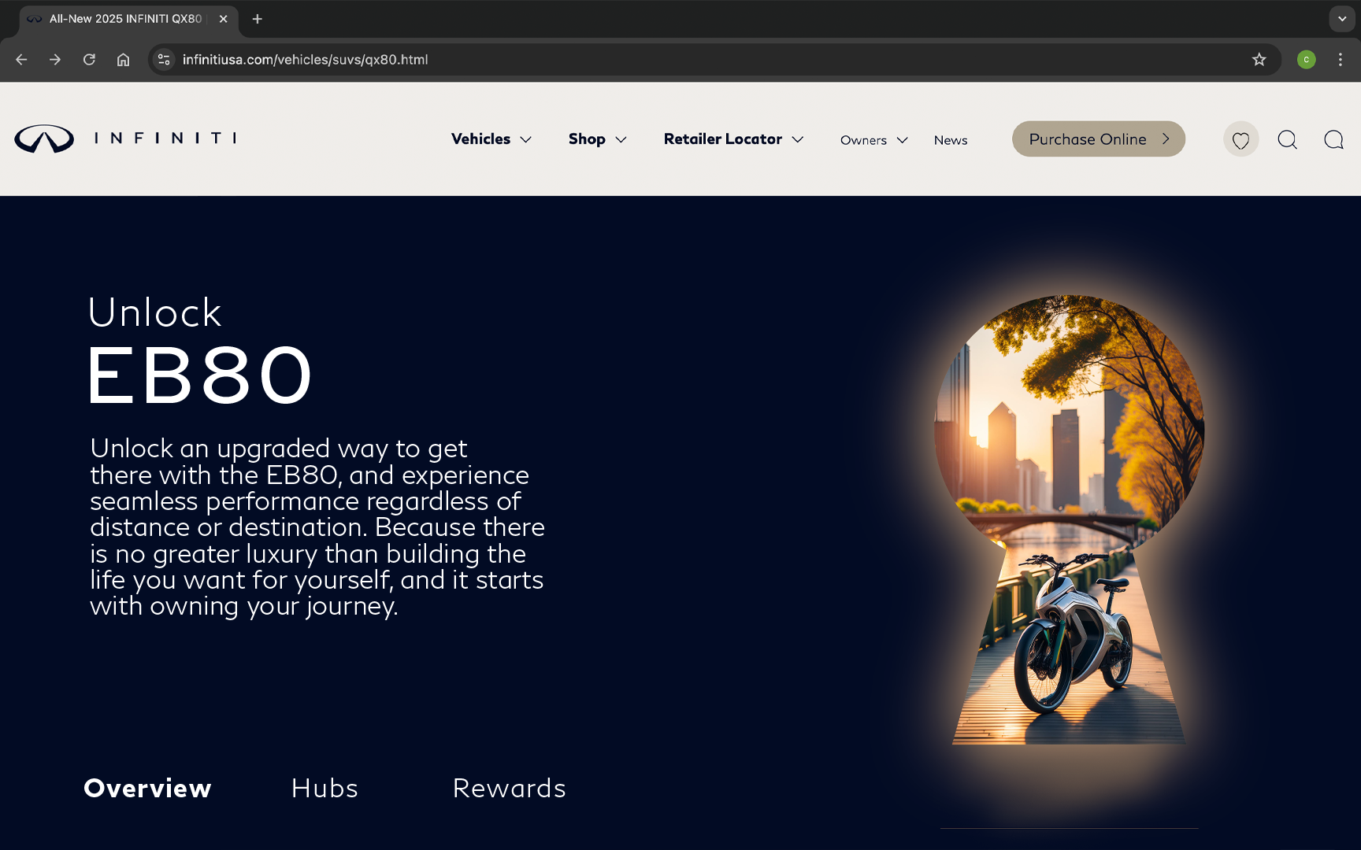Click the address bar URL
This screenshot has height=850, width=1361.
[x=306, y=60]
